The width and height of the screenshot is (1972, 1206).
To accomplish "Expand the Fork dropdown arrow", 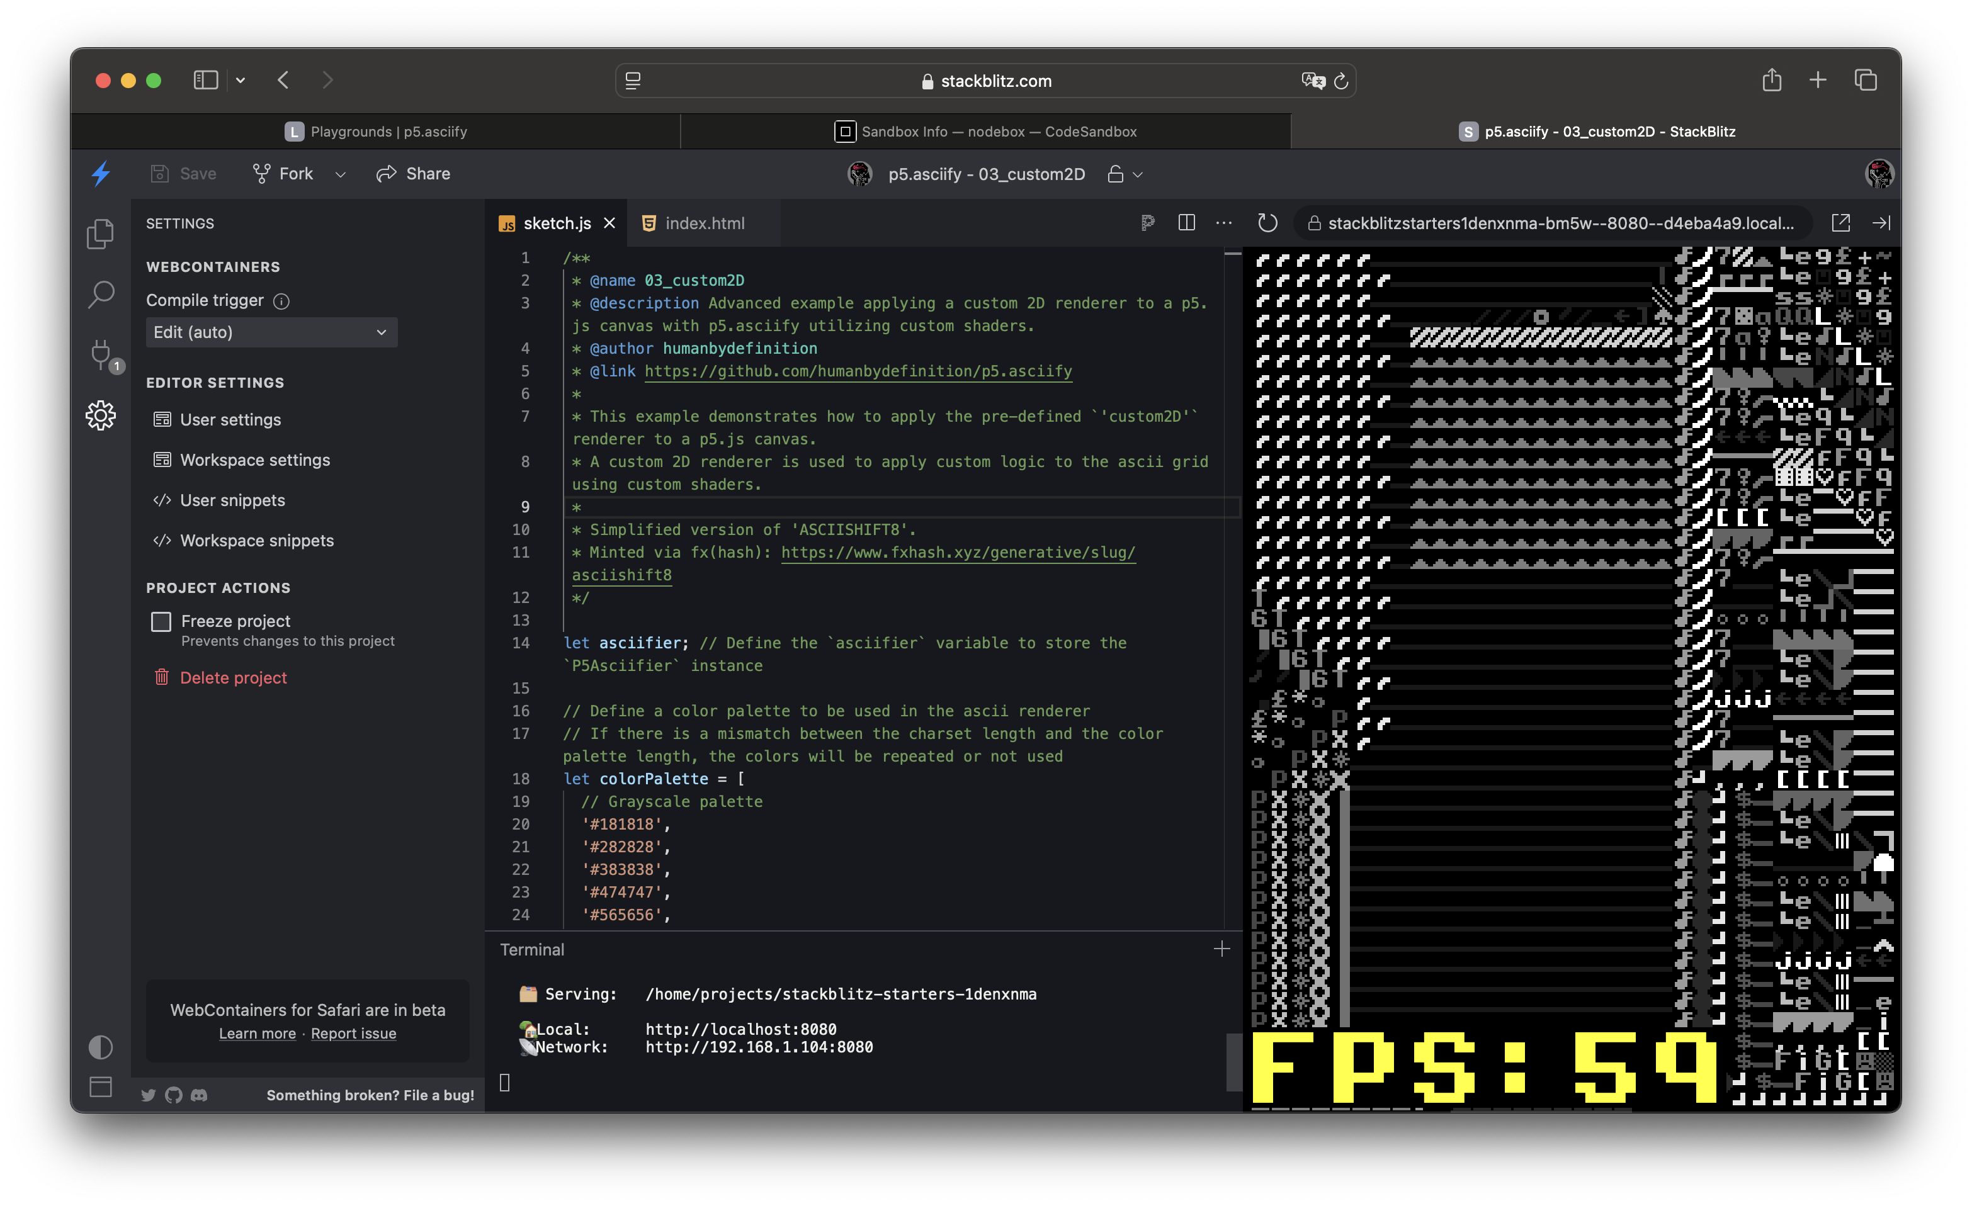I will (x=340, y=174).
